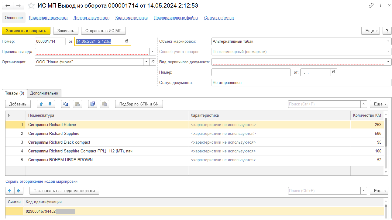Expand the Вид первичного документа dropdown
Viewport: 392px width, 220px height.
point(388,62)
